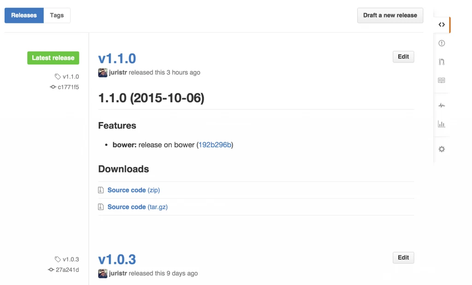Switch to the Tags tab

[57, 15]
